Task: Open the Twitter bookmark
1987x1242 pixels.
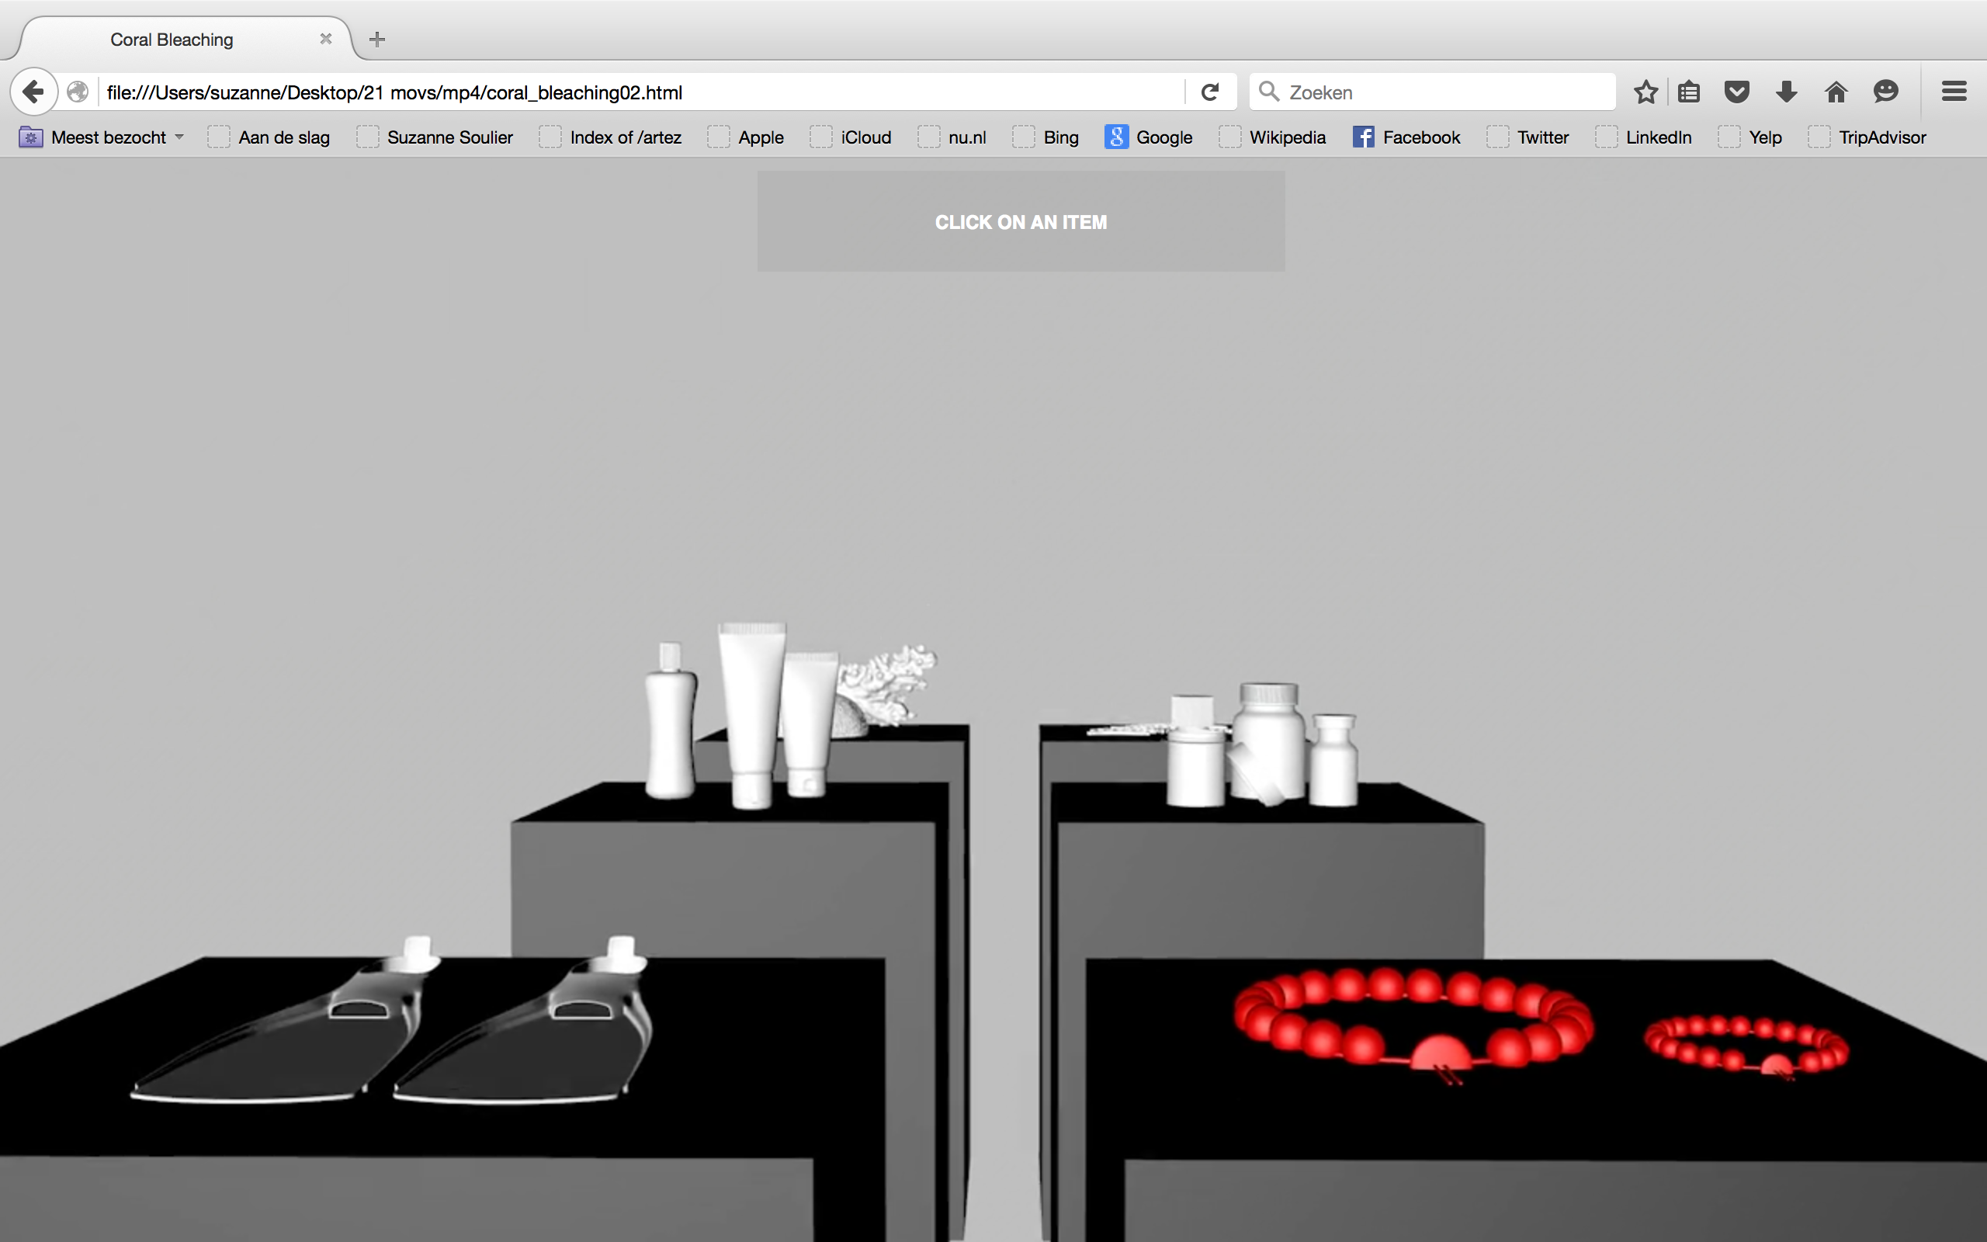Action: 1528,137
